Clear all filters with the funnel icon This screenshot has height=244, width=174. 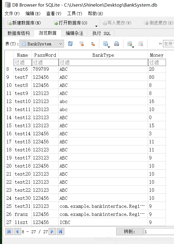pyautogui.click(x=81, y=44)
